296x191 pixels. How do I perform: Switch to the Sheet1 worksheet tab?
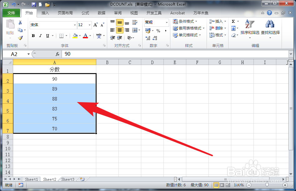pos(31,179)
